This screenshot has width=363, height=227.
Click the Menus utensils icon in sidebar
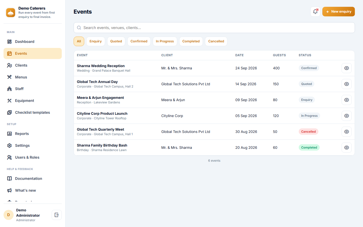click(x=9, y=77)
